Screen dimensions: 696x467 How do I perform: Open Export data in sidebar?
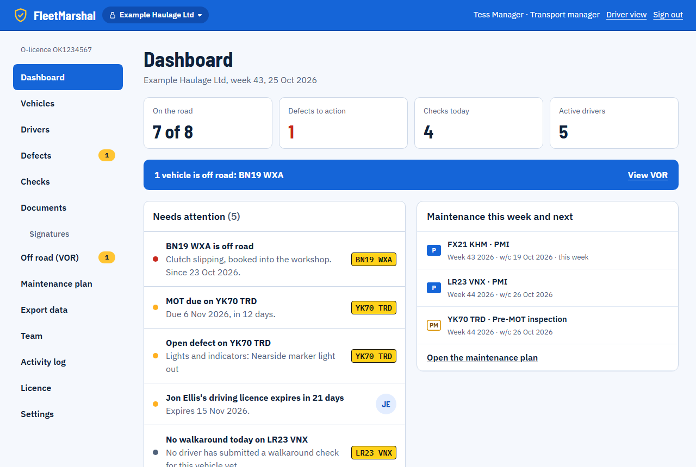(x=68, y=310)
